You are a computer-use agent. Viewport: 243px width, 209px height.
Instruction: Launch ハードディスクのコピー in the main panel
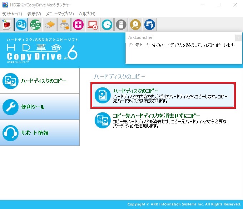[x=163, y=96]
